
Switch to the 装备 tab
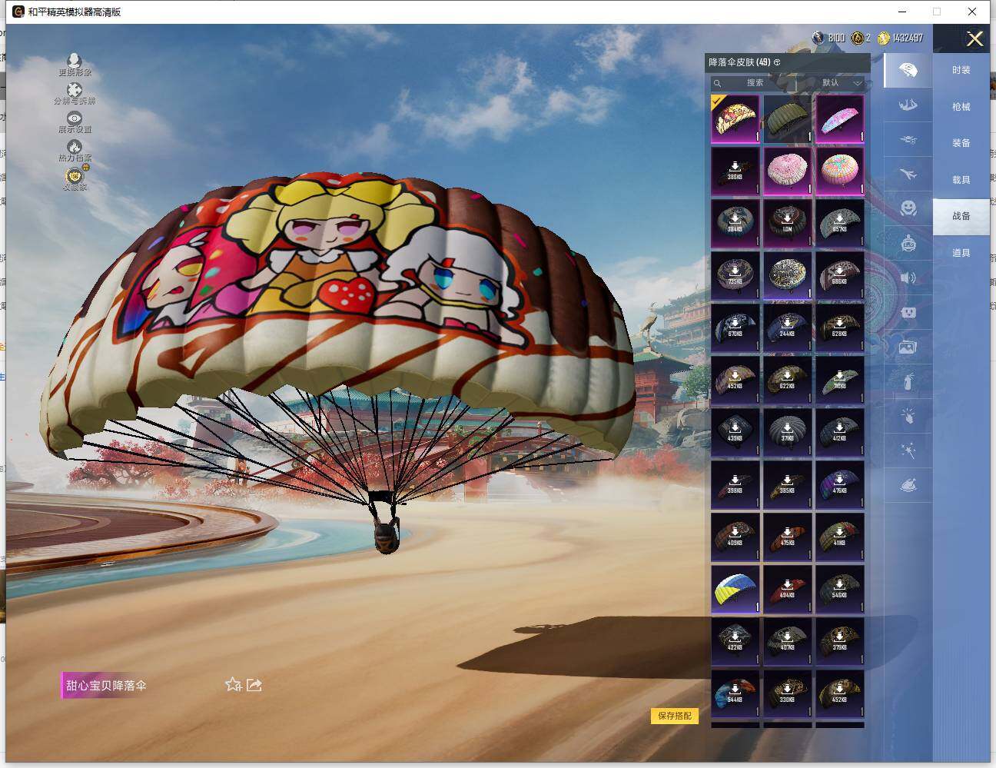click(961, 143)
